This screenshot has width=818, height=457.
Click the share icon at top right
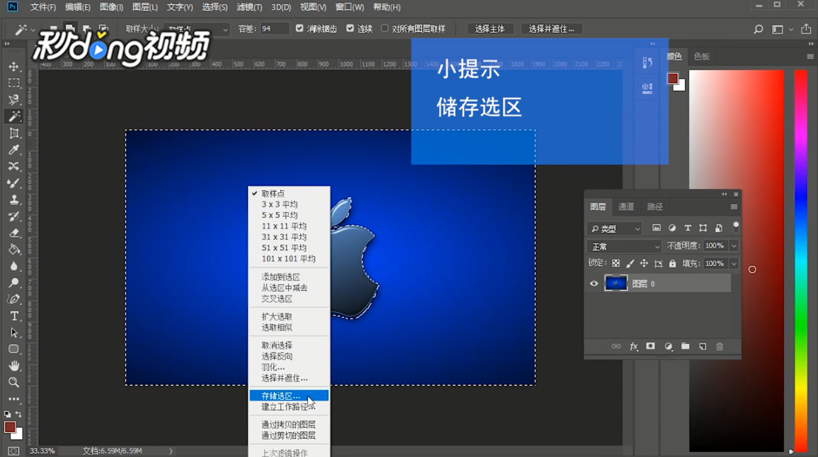pyautogui.click(x=806, y=29)
